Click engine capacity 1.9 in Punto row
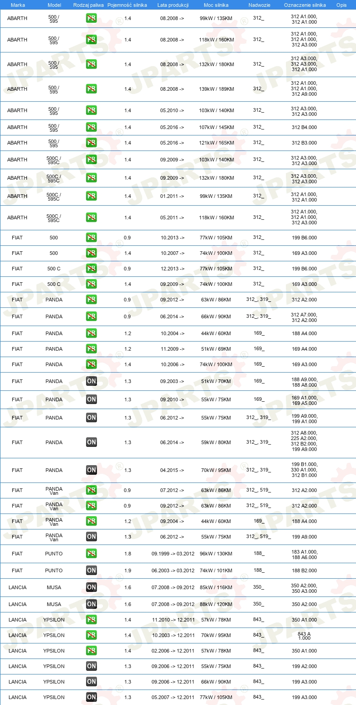 point(127,570)
